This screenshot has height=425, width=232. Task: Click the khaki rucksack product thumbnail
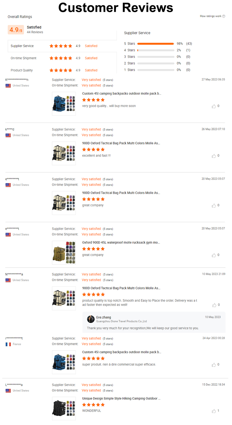[64, 252]
